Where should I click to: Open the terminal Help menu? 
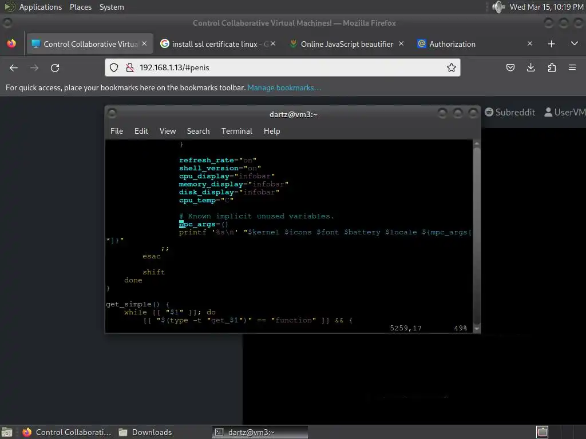pyautogui.click(x=272, y=131)
